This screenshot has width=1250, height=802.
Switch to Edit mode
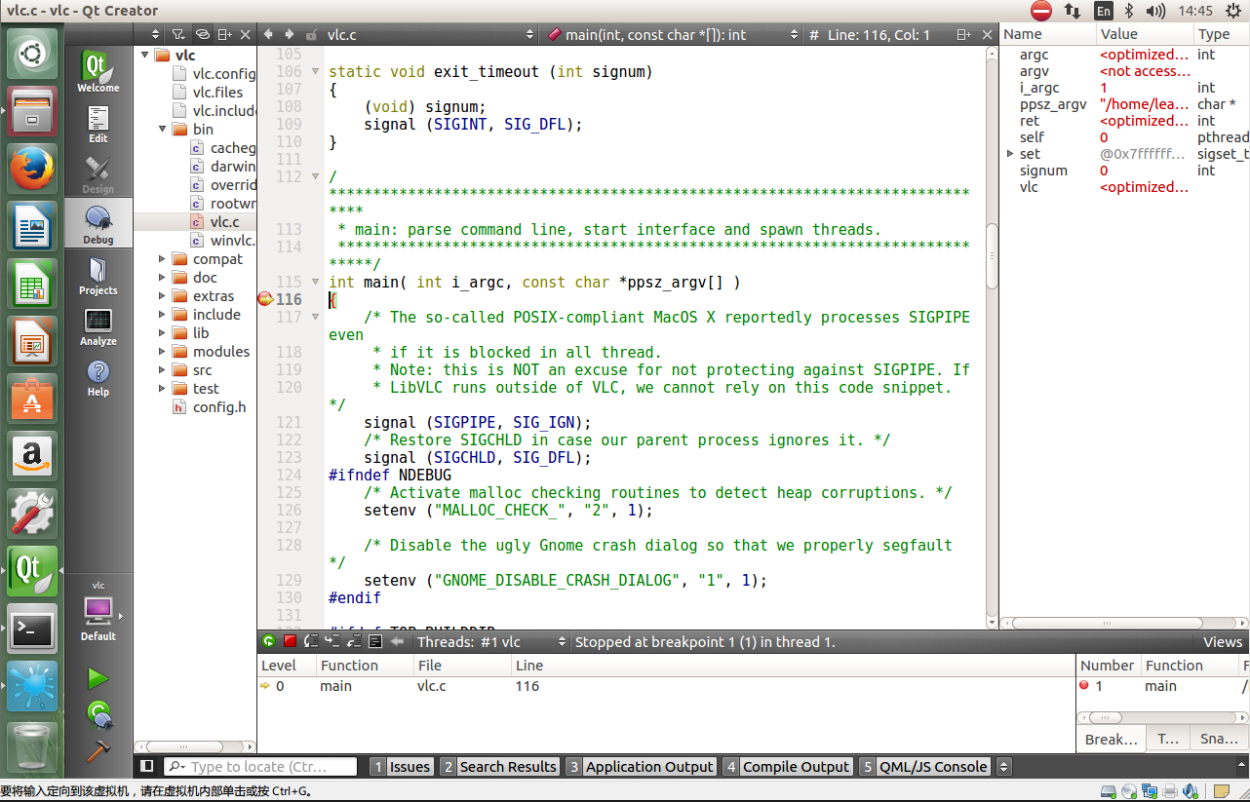[98, 124]
